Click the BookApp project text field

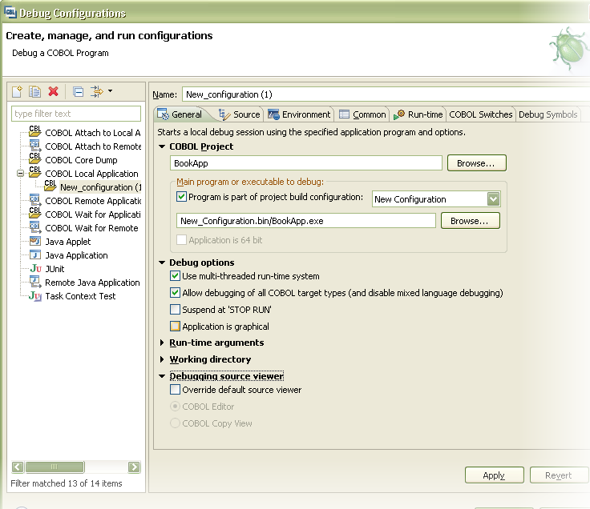point(306,163)
